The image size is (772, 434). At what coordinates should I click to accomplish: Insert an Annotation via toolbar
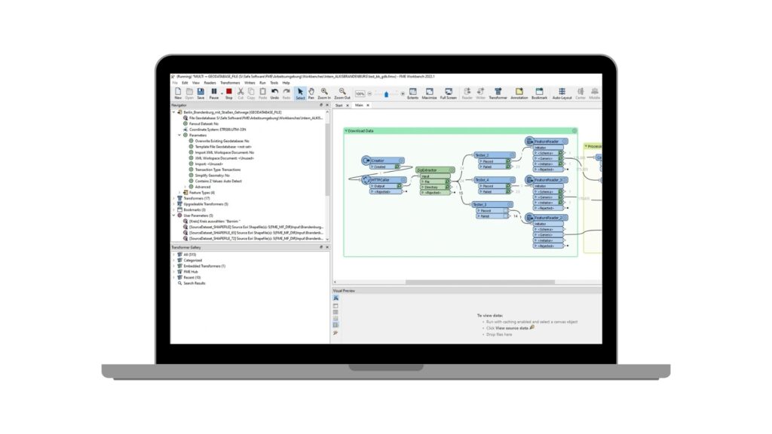tap(519, 93)
